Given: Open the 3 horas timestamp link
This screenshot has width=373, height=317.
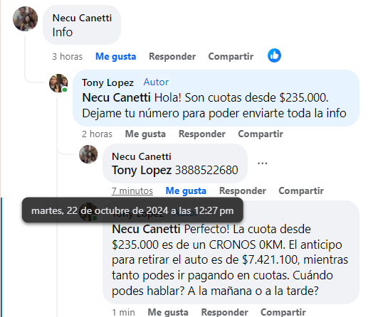Looking at the screenshot, I should (x=68, y=57).
